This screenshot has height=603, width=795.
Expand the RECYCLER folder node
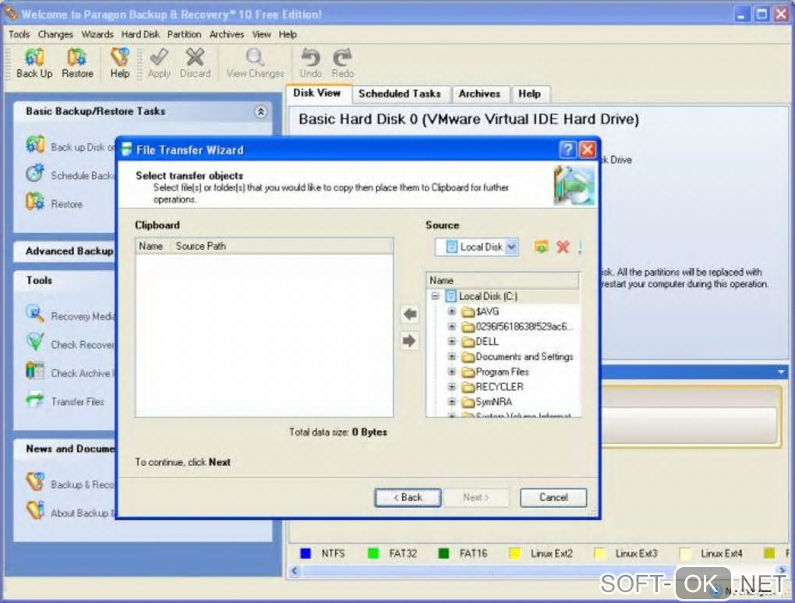pos(451,386)
